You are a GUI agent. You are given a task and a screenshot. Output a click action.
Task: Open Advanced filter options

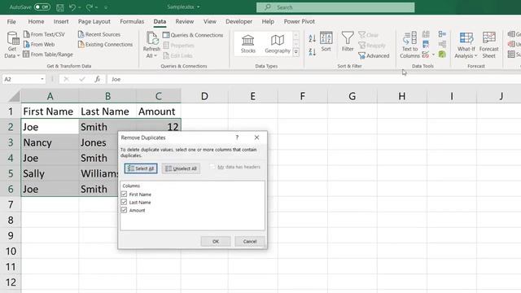pos(374,56)
